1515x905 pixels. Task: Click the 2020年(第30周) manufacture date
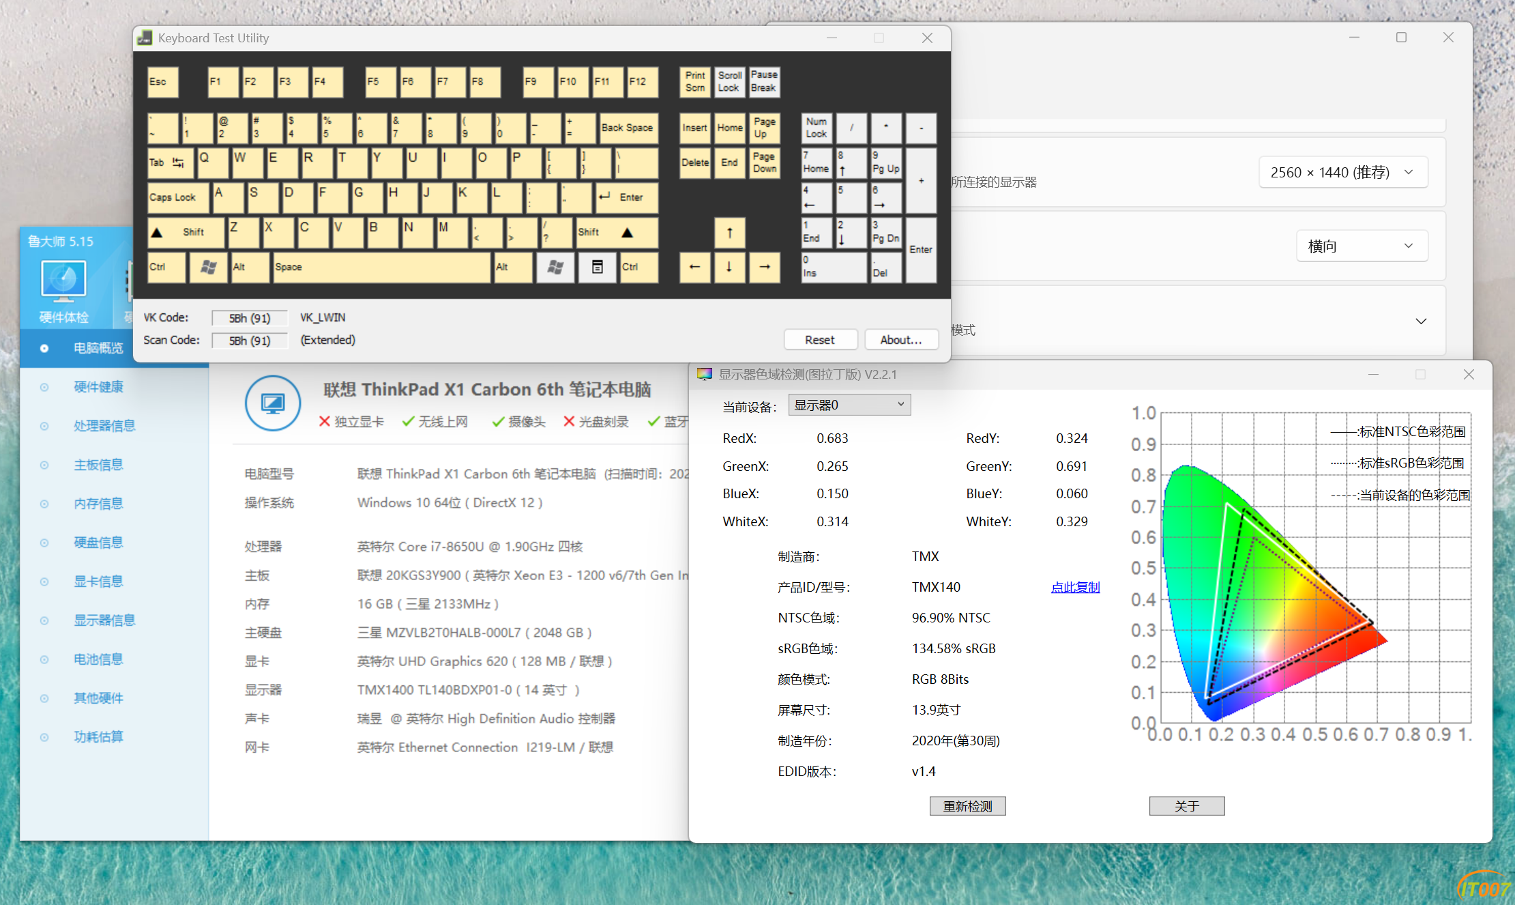(x=956, y=741)
